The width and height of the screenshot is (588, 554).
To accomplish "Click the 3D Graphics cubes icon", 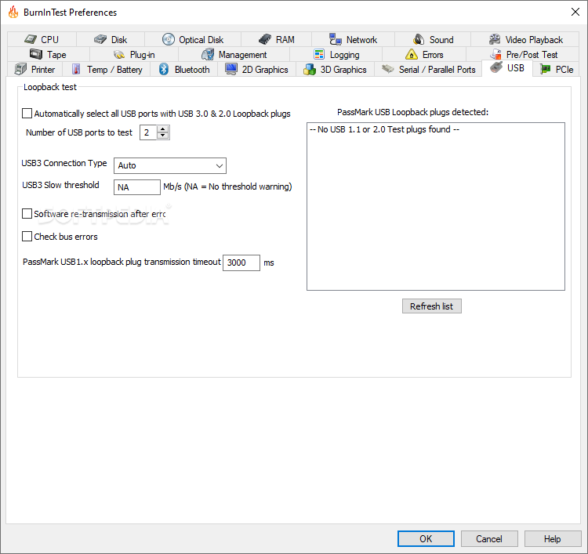I will click(310, 69).
